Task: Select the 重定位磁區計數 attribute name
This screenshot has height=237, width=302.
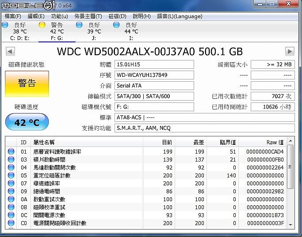Action: tap(52, 176)
